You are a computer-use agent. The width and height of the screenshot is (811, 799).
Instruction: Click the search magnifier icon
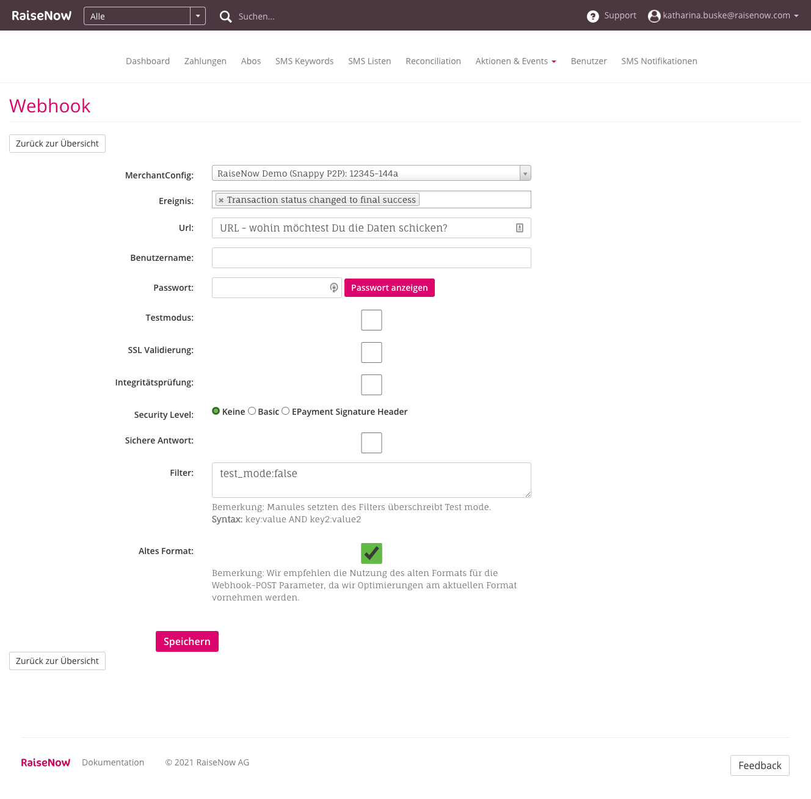(x=226, y=16)
